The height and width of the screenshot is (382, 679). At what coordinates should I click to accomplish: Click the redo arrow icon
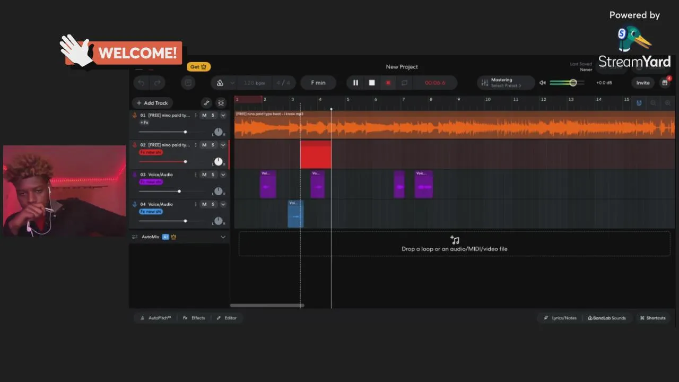click(x=157, y=83)
